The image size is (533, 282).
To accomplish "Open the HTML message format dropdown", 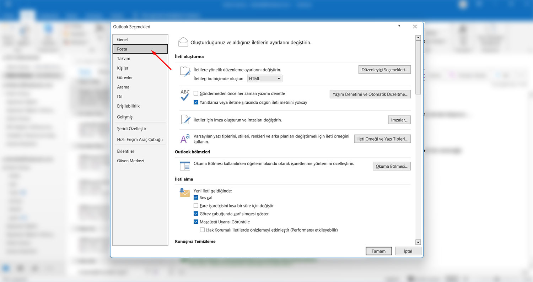I will tap(264, 78).
